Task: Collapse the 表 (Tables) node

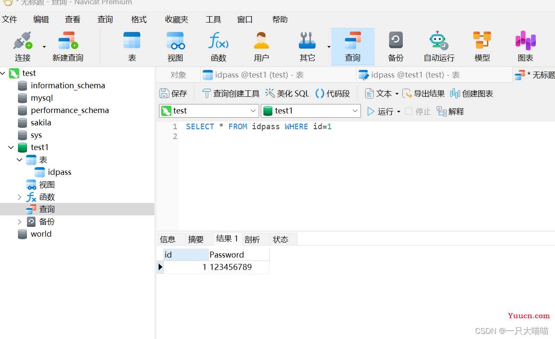Action: (x=20, y=160)
